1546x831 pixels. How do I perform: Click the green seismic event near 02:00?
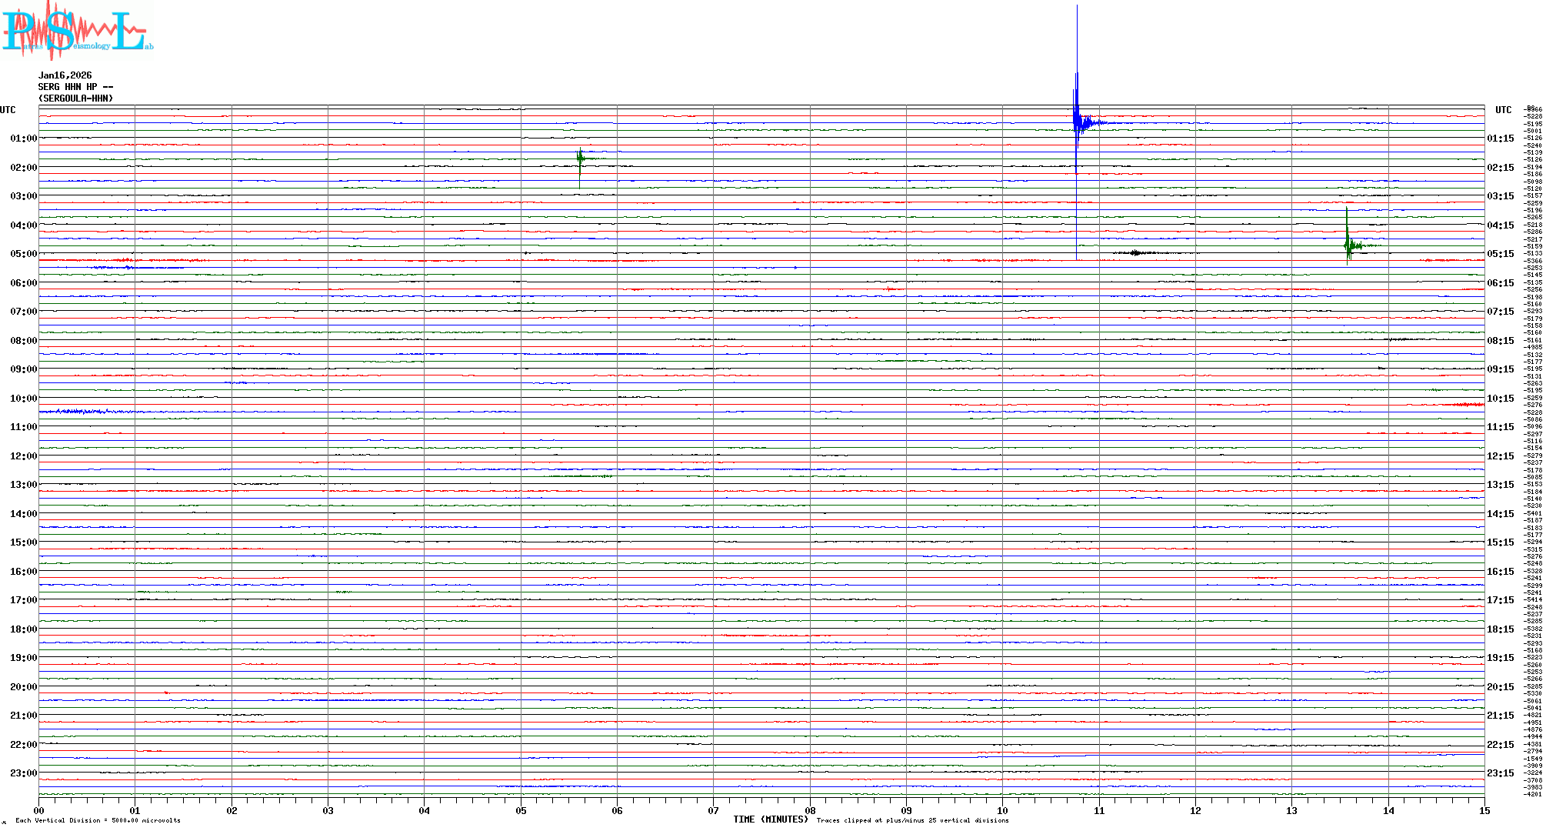[580, 159]
